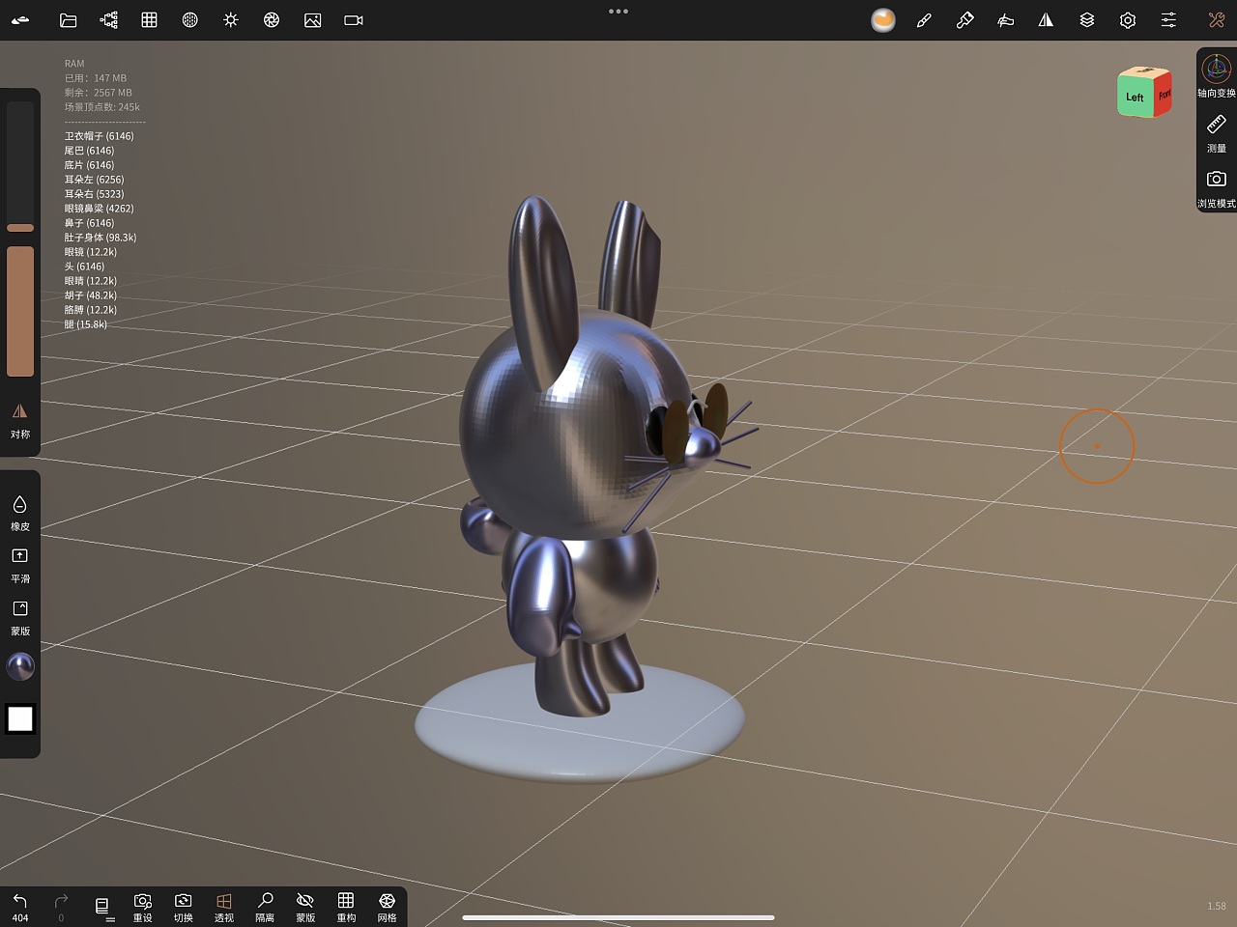Open the history list menu

pyautogui.click(x=102, y=907)
